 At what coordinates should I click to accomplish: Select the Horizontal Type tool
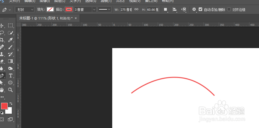coord(10,76)
